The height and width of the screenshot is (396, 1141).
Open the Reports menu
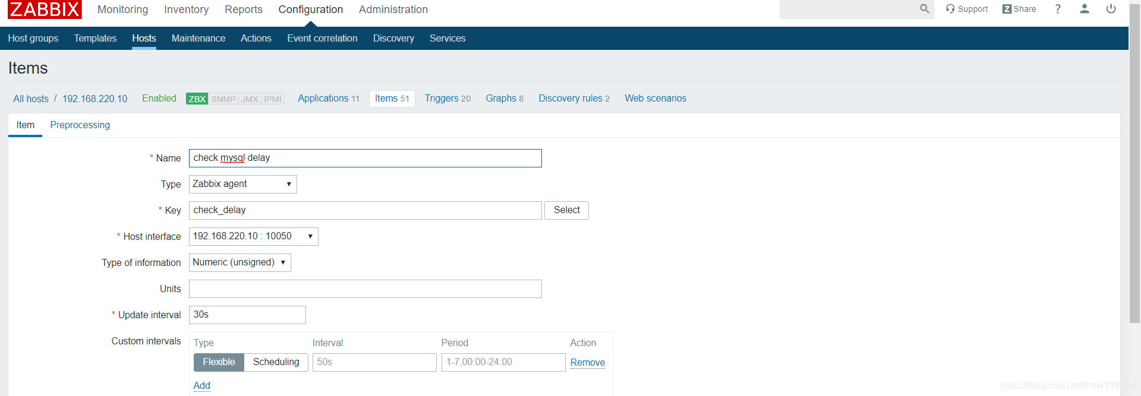pos(244,9)
